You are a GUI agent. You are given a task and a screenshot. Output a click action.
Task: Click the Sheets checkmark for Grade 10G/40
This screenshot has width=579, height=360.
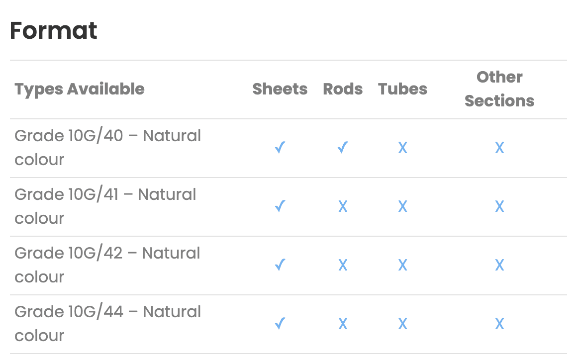click(x=280, y=148)
